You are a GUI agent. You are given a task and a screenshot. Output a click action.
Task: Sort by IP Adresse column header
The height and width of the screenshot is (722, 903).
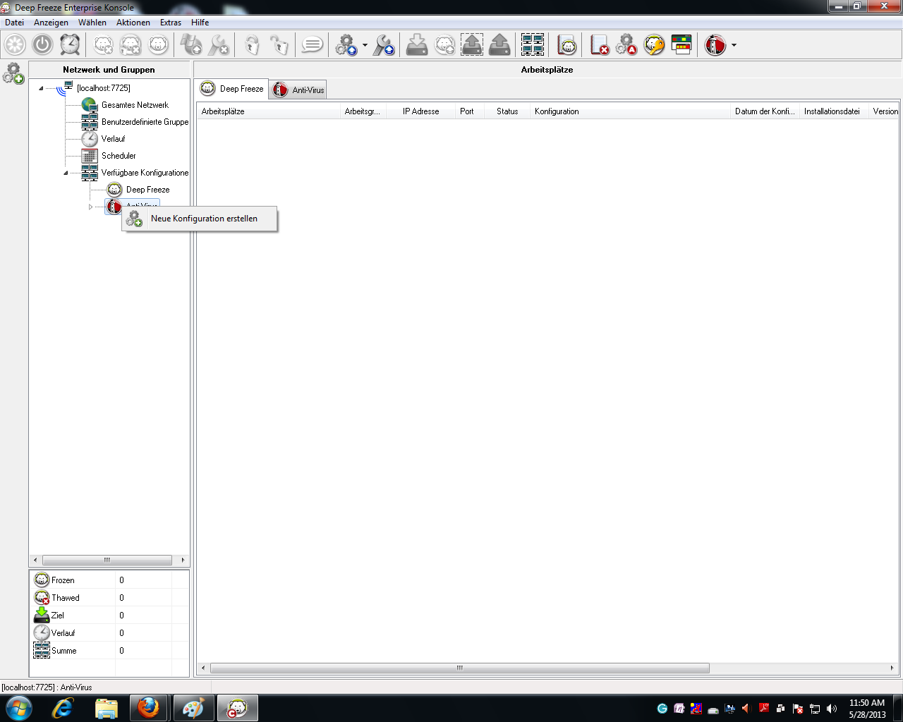click(420, 111)
